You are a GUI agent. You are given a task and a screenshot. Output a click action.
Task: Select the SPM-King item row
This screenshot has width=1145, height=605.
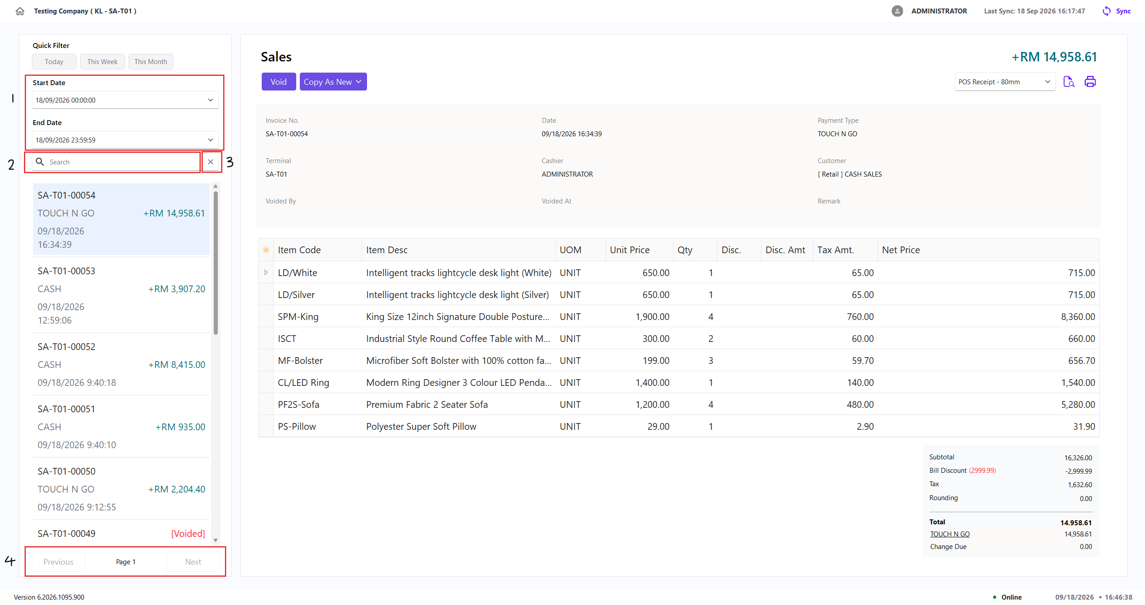679,316
